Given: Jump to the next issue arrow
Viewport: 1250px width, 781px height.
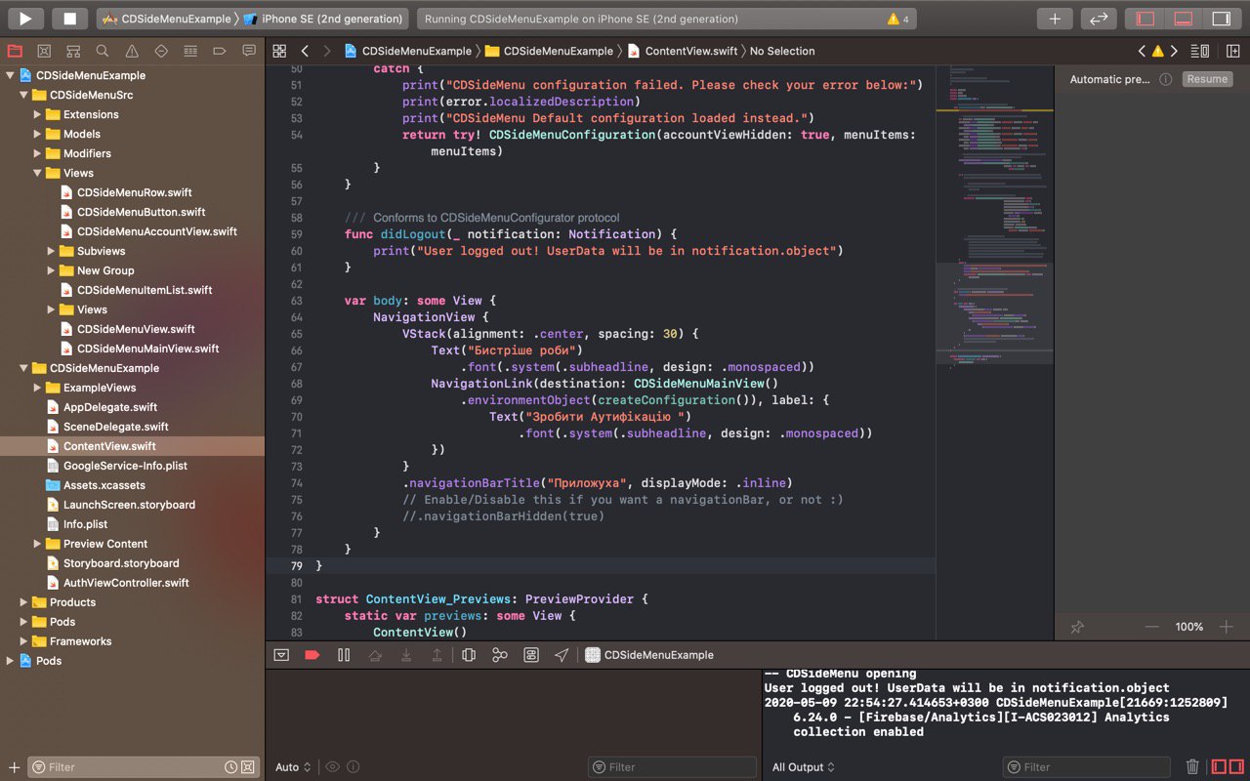Looking at the screenshot, I should 1174,51.
